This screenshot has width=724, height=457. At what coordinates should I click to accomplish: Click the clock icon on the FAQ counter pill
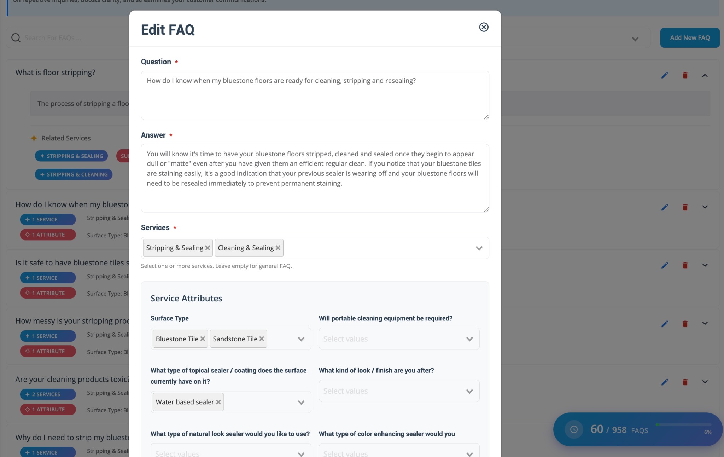[574, 430]
